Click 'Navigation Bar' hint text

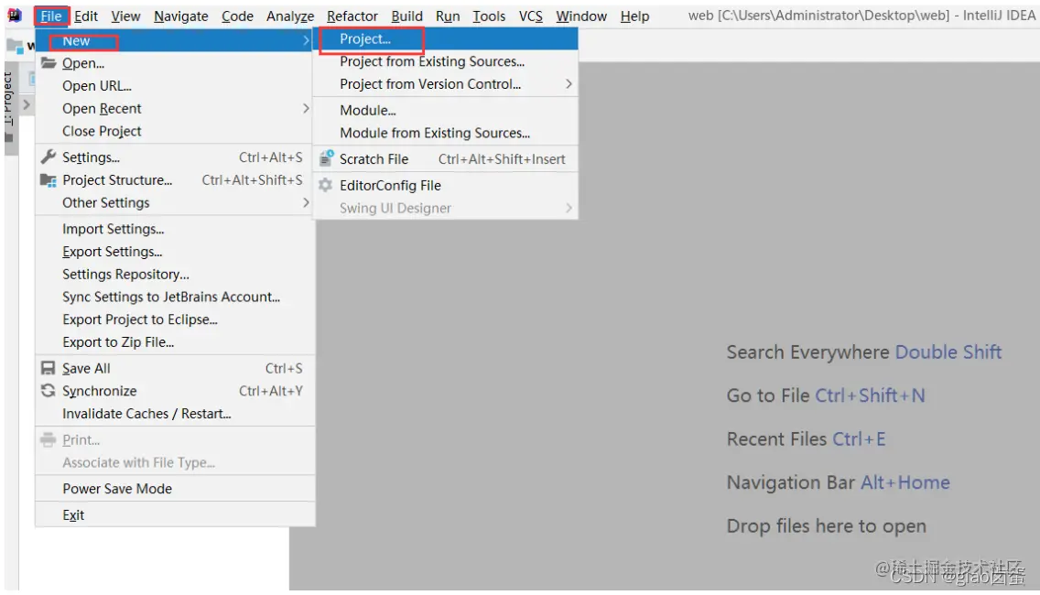tap(791, 482)
